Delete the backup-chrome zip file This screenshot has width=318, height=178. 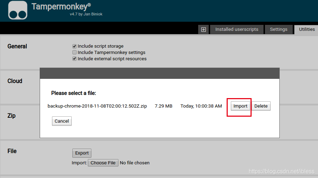[x=261, y=106]
